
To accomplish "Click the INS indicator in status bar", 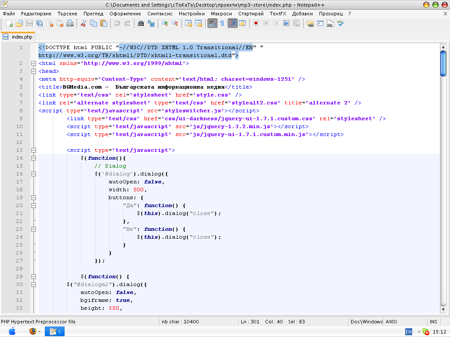I will tap(433, 322).
